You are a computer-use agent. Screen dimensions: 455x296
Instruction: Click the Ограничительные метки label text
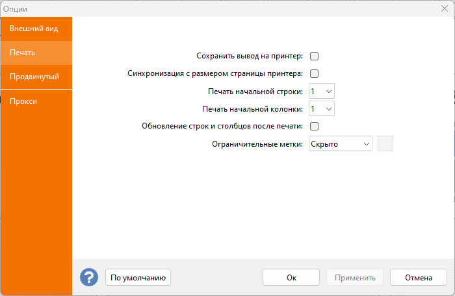257,143
